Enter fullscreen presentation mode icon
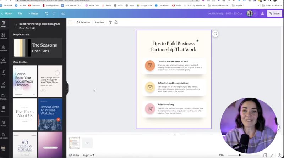Viewport: 284px width, 158px height. 272,155
